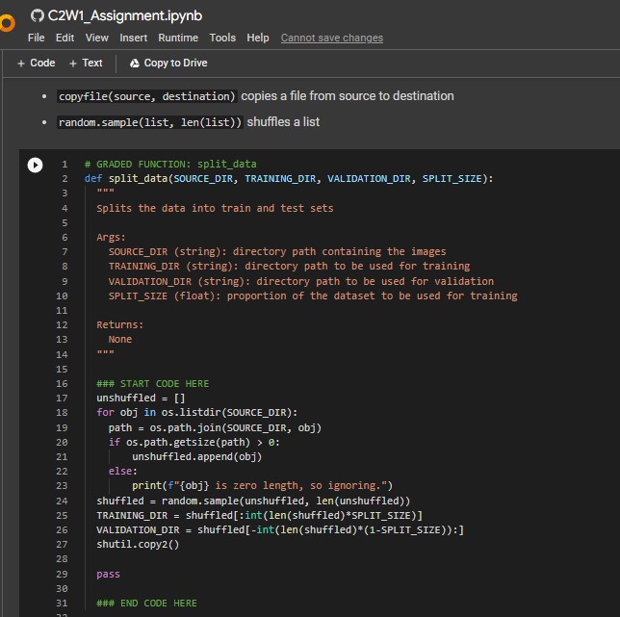
Task: Click the unshuffled = [] line
Action: tap(141, 398)
